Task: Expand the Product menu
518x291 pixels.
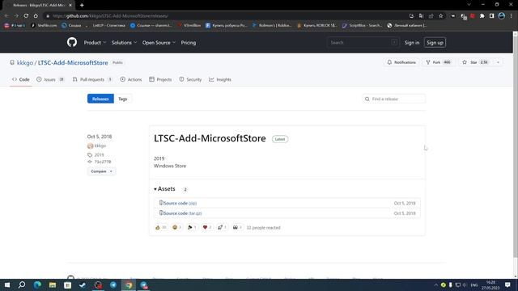Action: (x=95, y=43)
